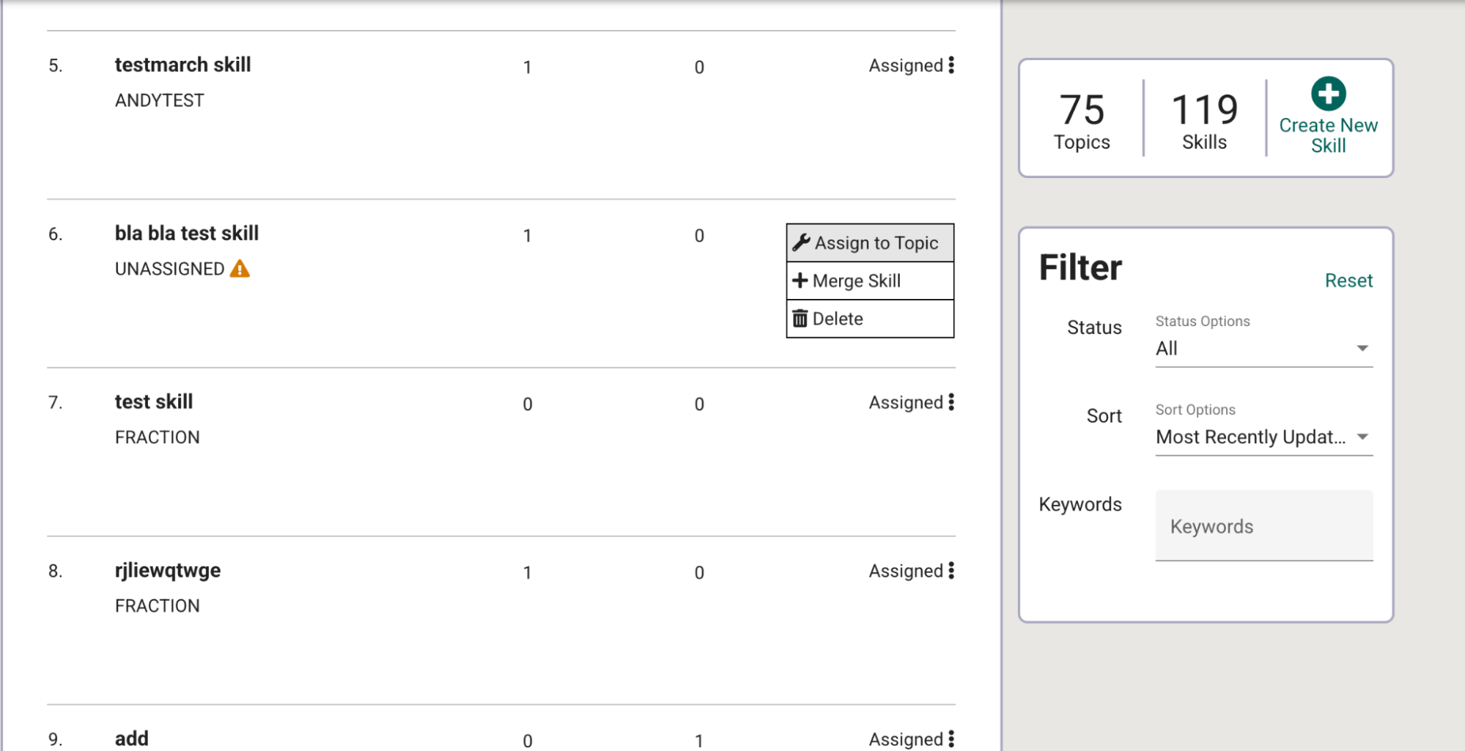The width and height of the screenshot is (1465, 751).
Task: Open options menu for rjliewqtwge skill
Action: coord(951,571)
